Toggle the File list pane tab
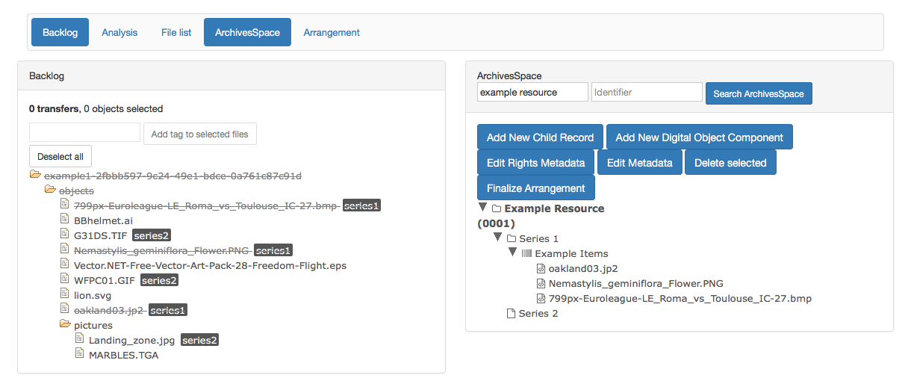911x387 pixels. click(176, 33)
